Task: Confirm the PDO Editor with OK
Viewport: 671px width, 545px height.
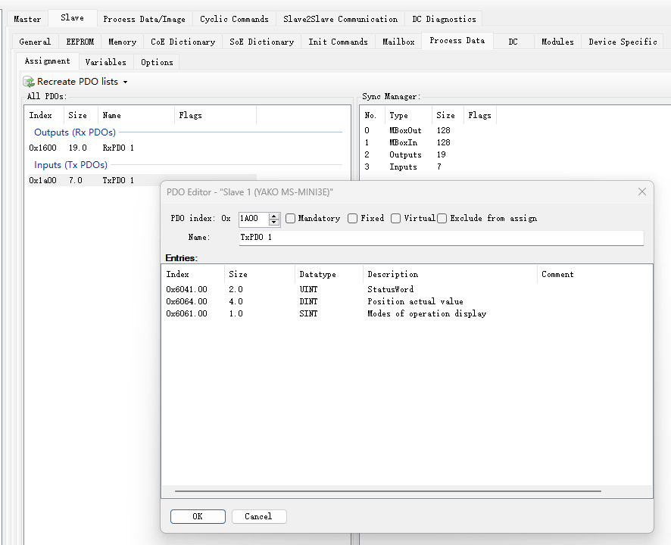Action: pyautogui.click(x=198, y=516)
